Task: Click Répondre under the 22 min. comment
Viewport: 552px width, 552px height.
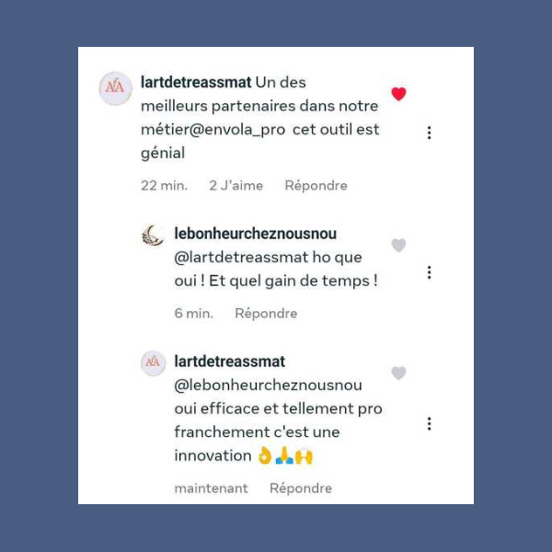Action: point(316,186)
